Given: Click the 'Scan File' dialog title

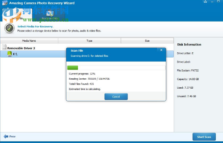Looking at the screenshot, I should (x=77, y=51).
